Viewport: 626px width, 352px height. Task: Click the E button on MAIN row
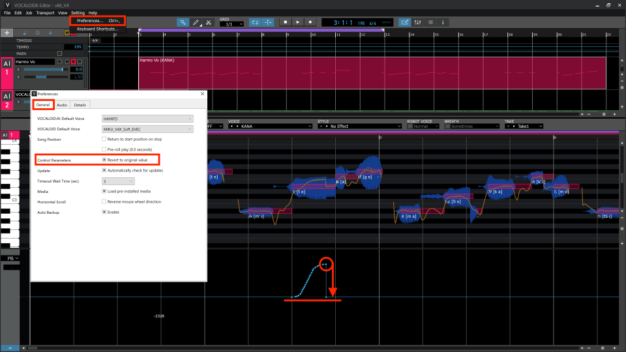click(x=59, y=53)
